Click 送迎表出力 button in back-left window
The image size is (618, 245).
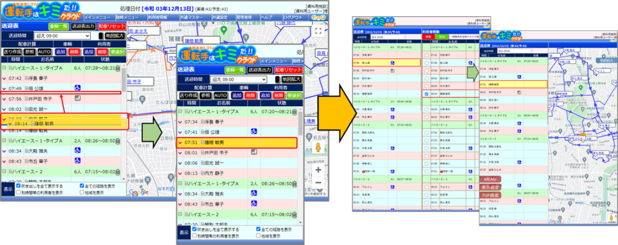click(83, 26)
